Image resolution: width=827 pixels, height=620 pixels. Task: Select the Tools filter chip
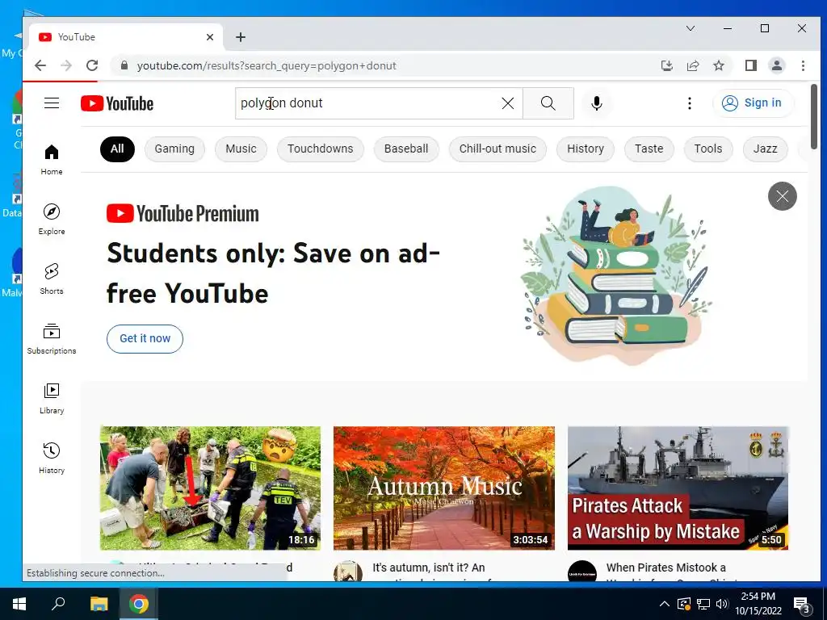[x=707, y=149]
